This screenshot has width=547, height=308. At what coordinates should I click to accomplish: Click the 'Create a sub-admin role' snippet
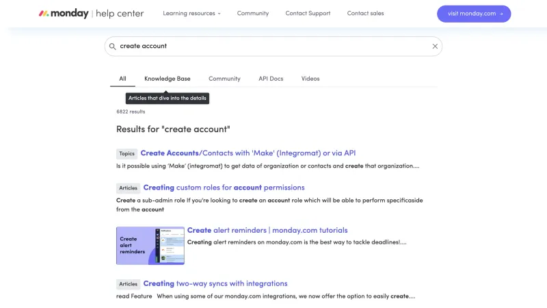tap(269, 205)
